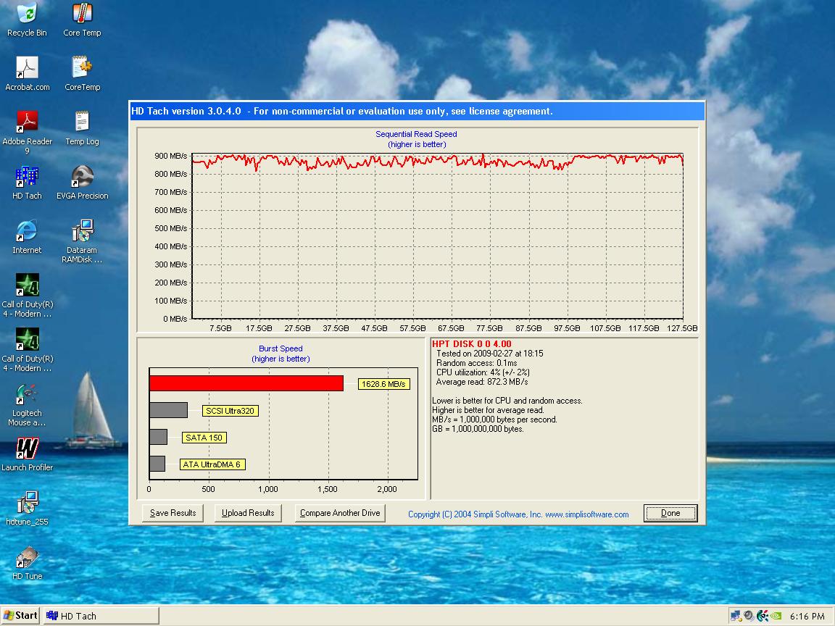Launch the upper Call of Duty 4 shortcut
The width and height of the screenshot is (835, 626).
pyautogui.click(x=27, y=295)
